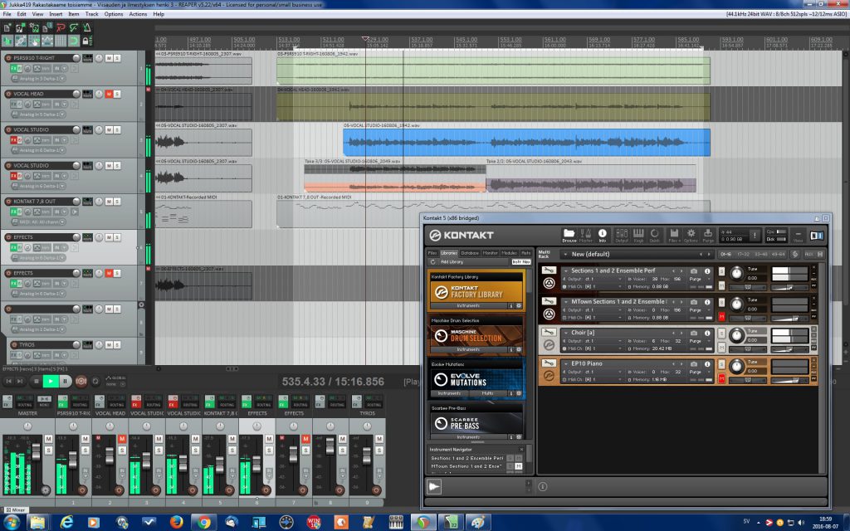
Task: Click the Tune knob of Choir [a]
Action: [x=736, y=336]
